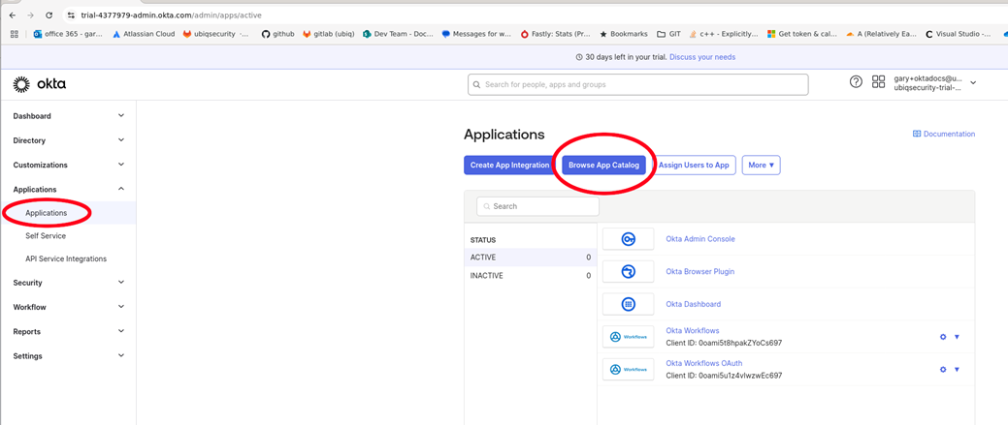Screen dimensions: 1008x425
Task: Open the More dropdown button
Action: (x=762, y=165)
